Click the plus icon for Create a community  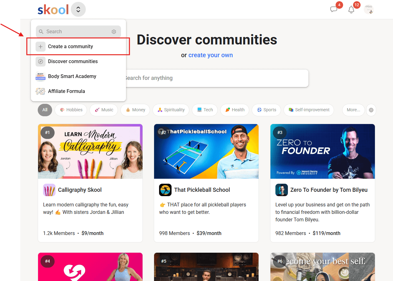41,47
